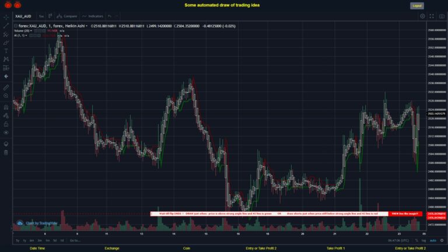
Task: Click the UTC clock timezone selector
Action: tap(398, 240)
